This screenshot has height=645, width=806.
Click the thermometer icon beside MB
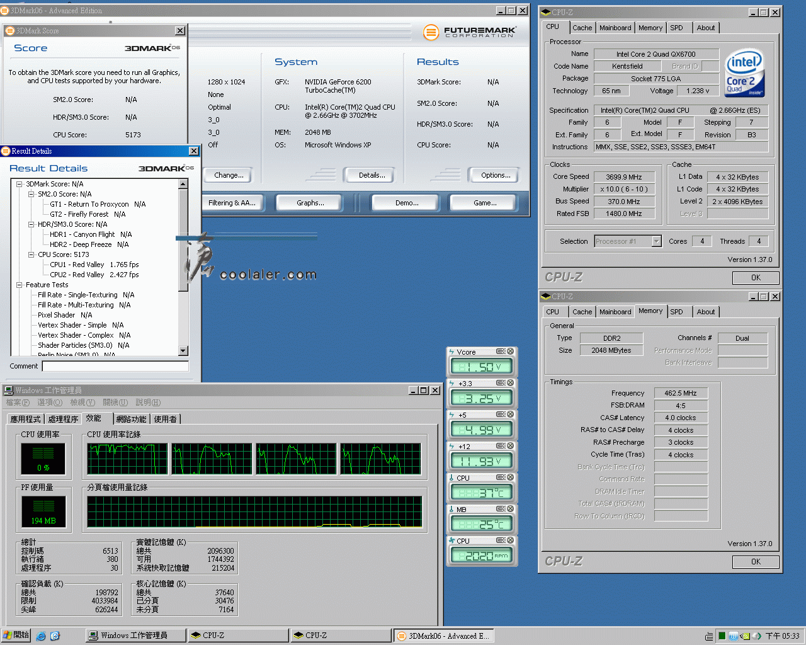[451, 509]
